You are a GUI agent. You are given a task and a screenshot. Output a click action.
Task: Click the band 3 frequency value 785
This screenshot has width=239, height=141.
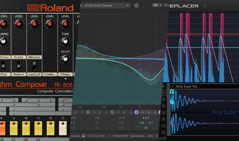pyautogui.click(x=97, y=118)
